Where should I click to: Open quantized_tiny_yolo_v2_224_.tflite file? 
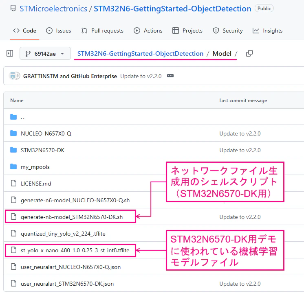point(63,234)
